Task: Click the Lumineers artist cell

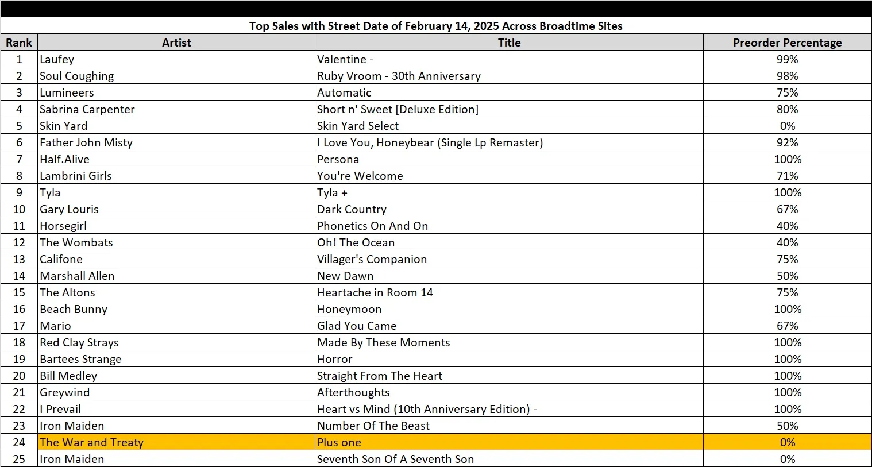Action: coord(176,92)
